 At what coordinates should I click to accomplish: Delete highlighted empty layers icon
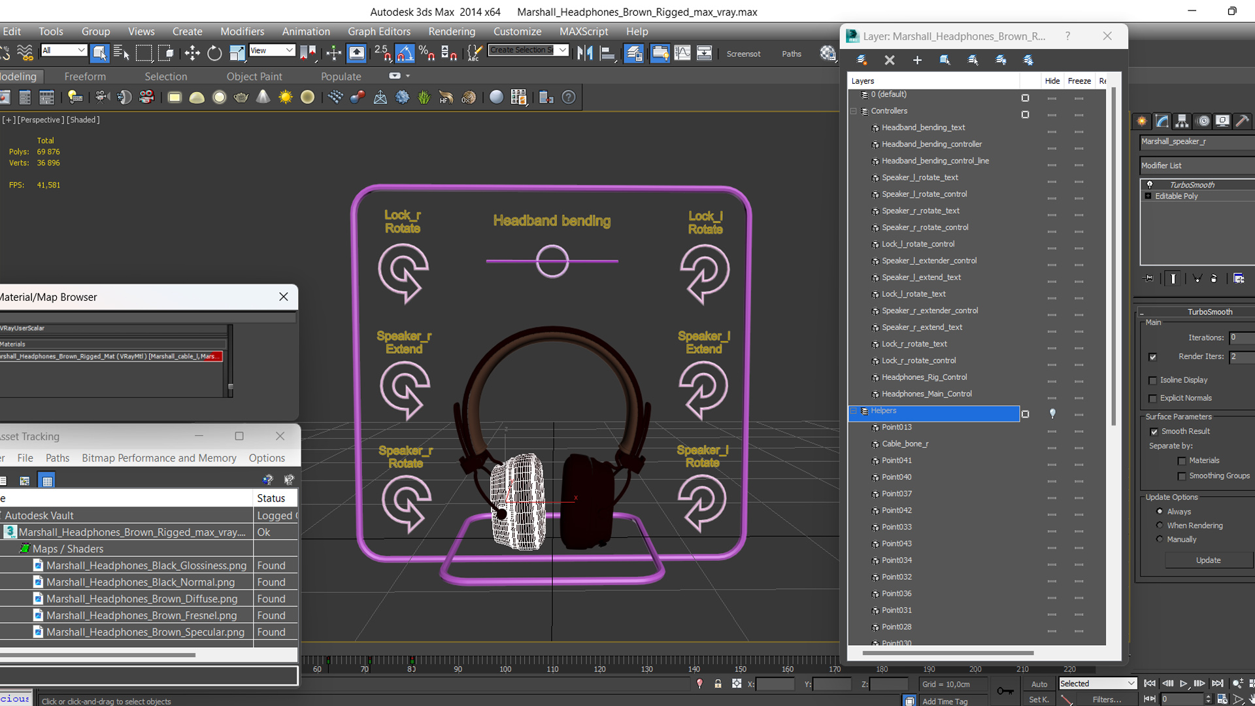[x=890, y=60]
